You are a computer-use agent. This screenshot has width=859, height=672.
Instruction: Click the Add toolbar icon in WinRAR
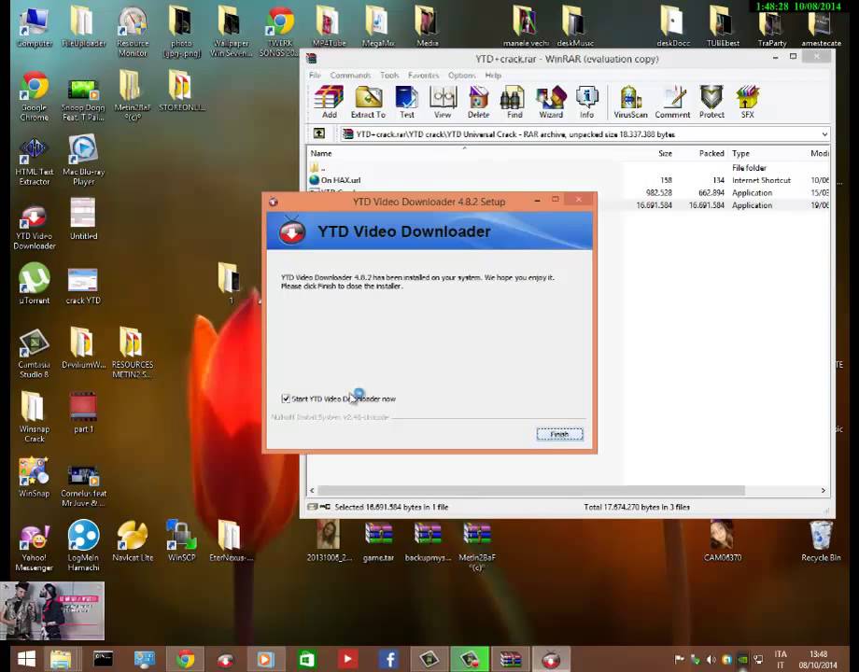point(329,103)
